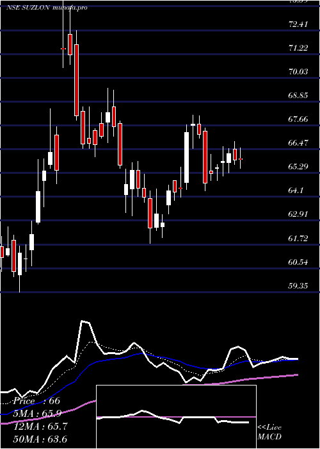Select the 60.54 price axis label
The width and height of the screenshot is (320, 449).
298,262
